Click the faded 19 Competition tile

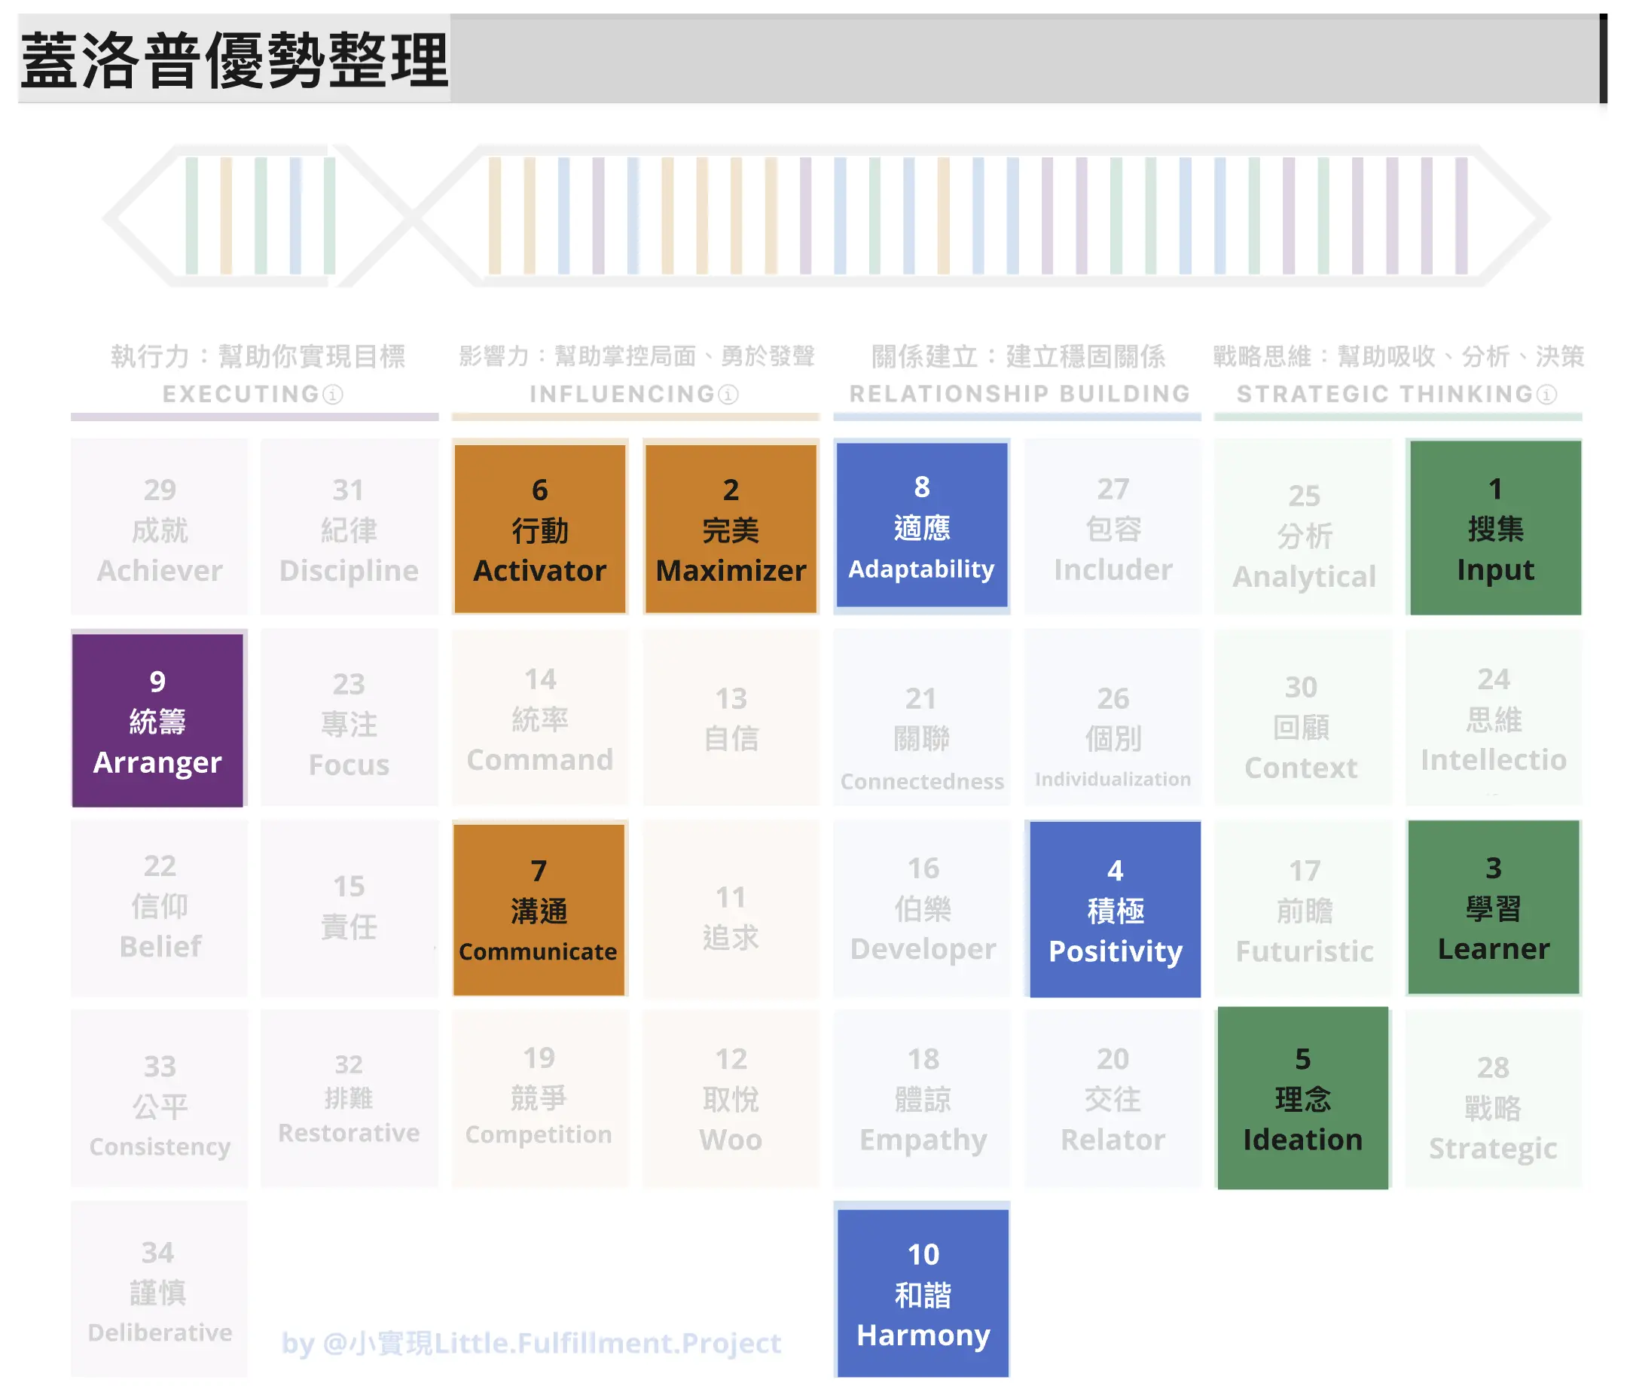pos(540,1099)
